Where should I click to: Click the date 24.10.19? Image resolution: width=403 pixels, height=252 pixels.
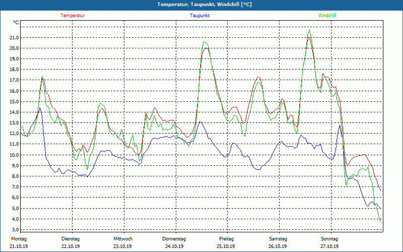tap(174, 246)
